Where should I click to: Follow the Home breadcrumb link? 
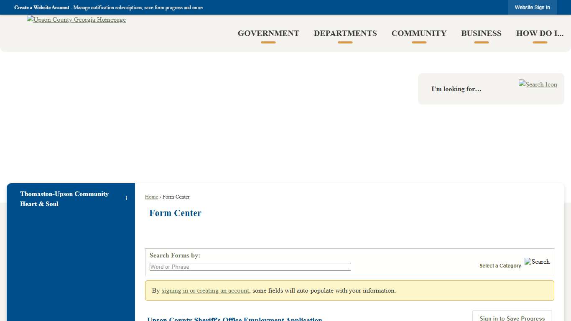click(x=151, y=196)
